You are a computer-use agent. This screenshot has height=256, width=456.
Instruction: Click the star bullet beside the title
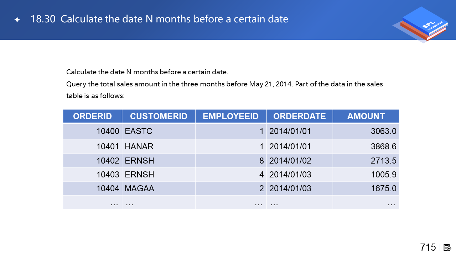pyautogui.click(x=17, y=20)
